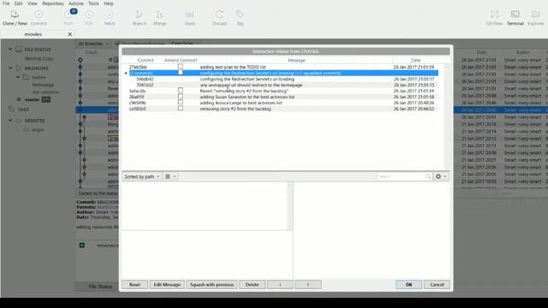Toggle amend for the Jessica Lange commit
Viewport: 548px width, 308px height.
click(x=181, y=103)
